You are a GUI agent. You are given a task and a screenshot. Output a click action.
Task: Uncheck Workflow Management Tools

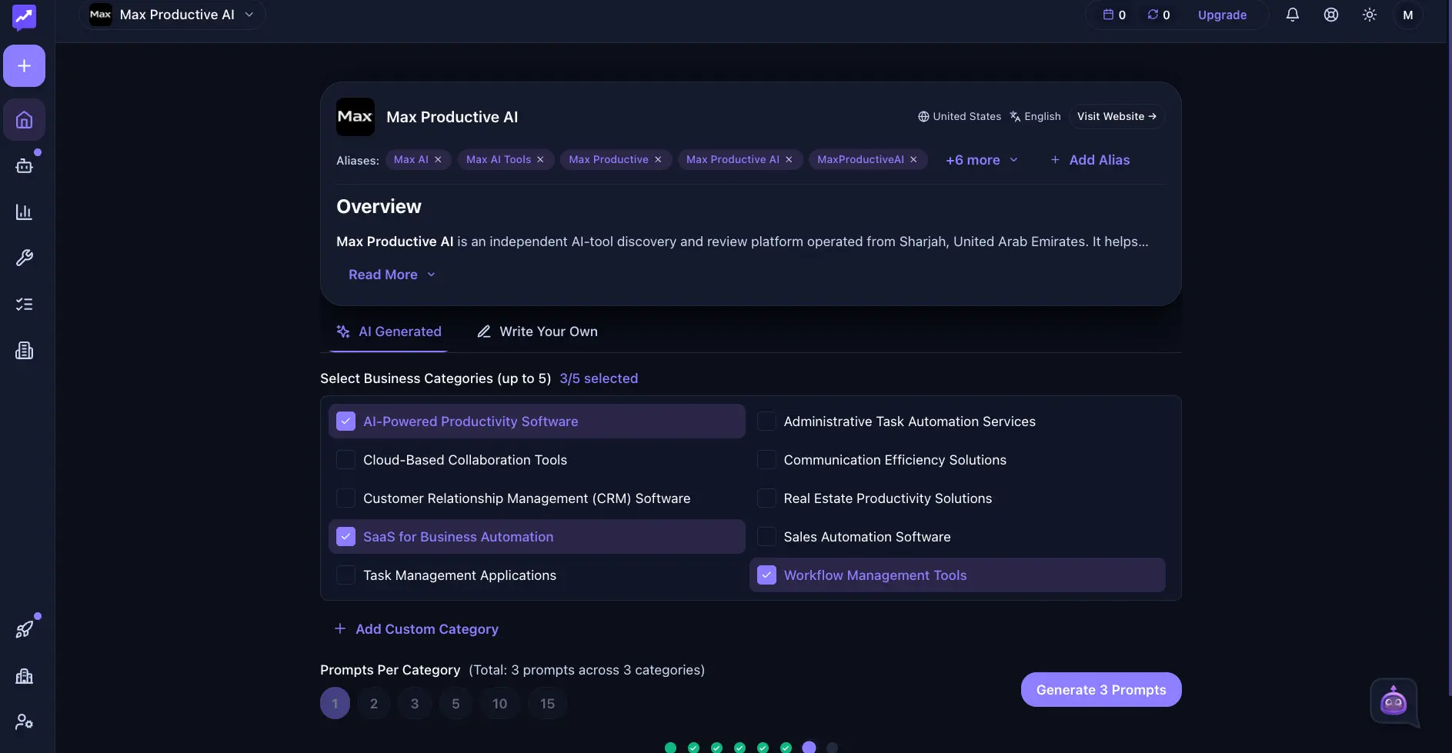click(766, 575)
